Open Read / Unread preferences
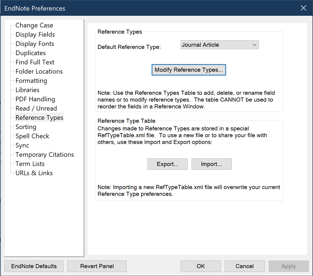Viewport: 313px width, 276px height. (36, 108)
